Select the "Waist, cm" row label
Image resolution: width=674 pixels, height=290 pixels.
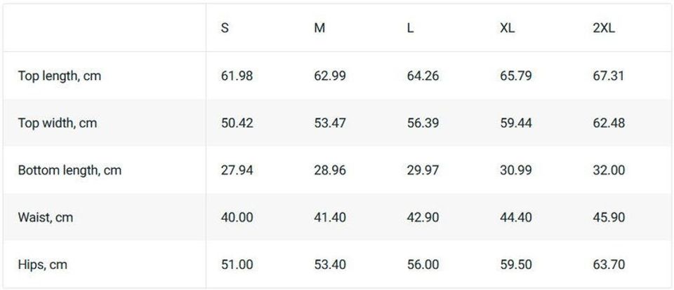[46, 218]
